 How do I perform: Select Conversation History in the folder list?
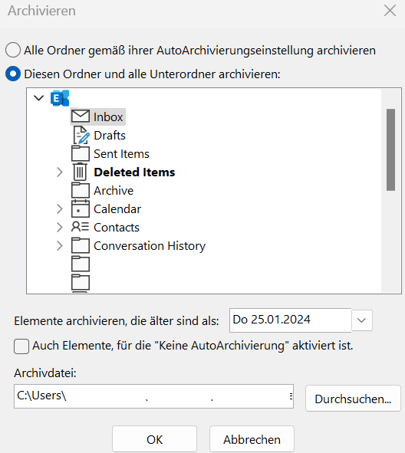pos(150,246)
